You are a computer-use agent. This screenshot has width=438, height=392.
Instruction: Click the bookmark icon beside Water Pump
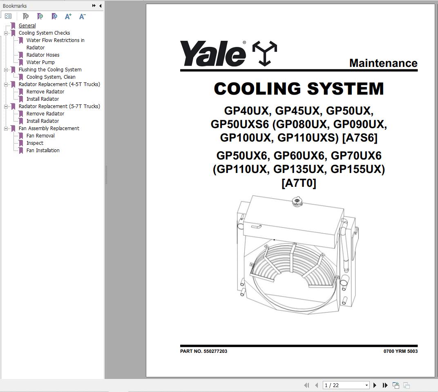coord(21,62)
